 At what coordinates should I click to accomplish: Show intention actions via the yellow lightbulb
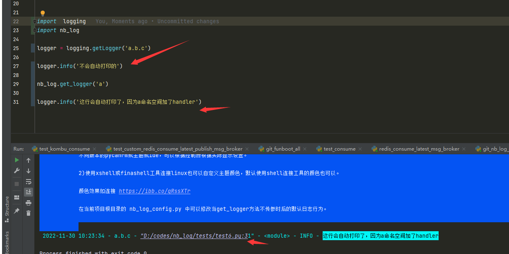pyautogui.click(x=43, y=13)
